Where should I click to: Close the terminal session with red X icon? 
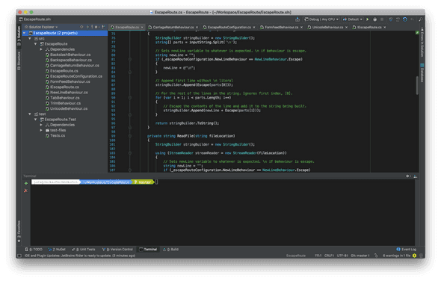pos(26,191)
